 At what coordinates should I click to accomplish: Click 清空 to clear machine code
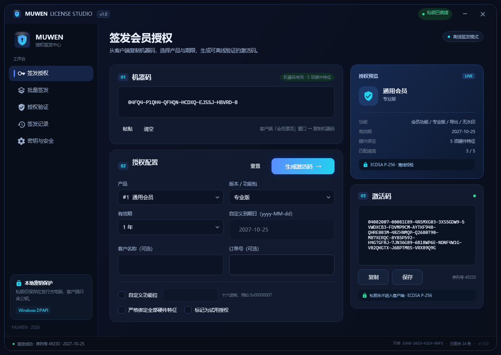pos(149,129)
